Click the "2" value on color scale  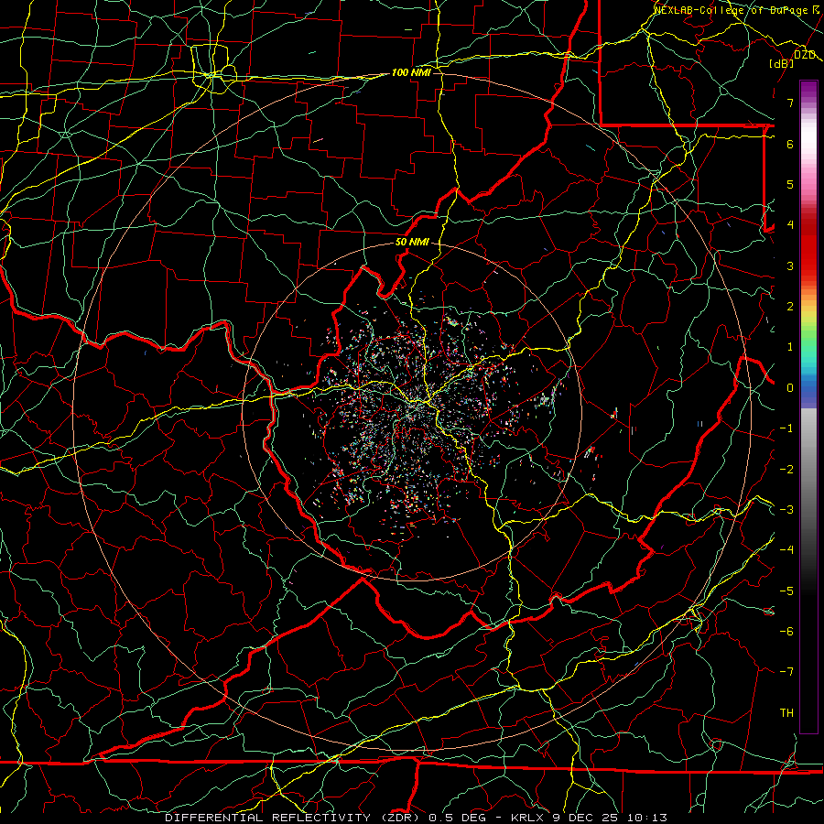[x=790, y=307]
